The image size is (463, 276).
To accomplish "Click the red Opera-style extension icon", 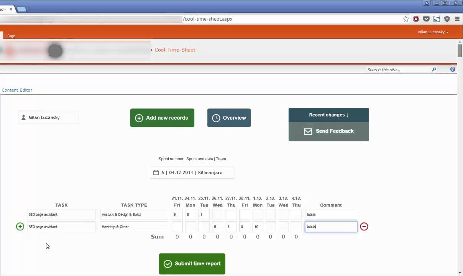I will point(416,19).
